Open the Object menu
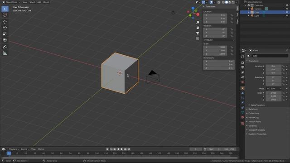The image size is (290, 163). 46,2
